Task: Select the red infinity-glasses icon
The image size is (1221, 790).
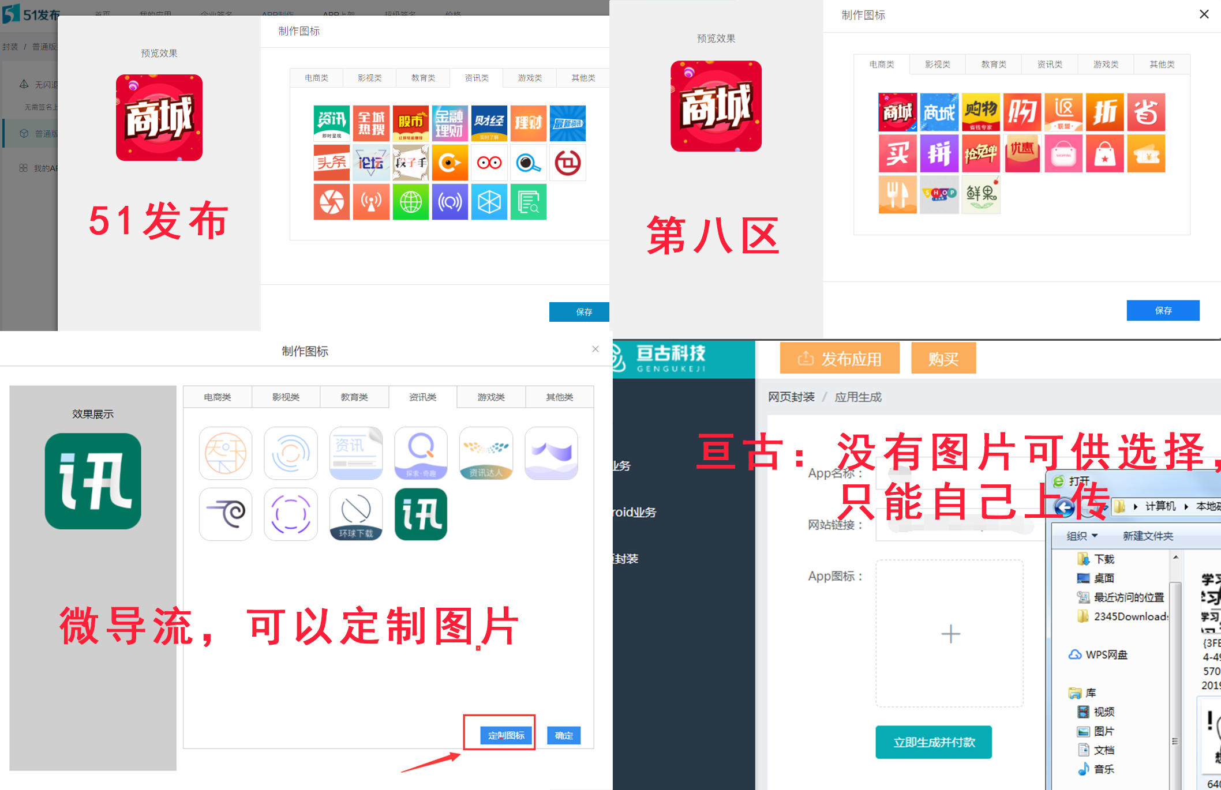Action: (x=489, y=163)
